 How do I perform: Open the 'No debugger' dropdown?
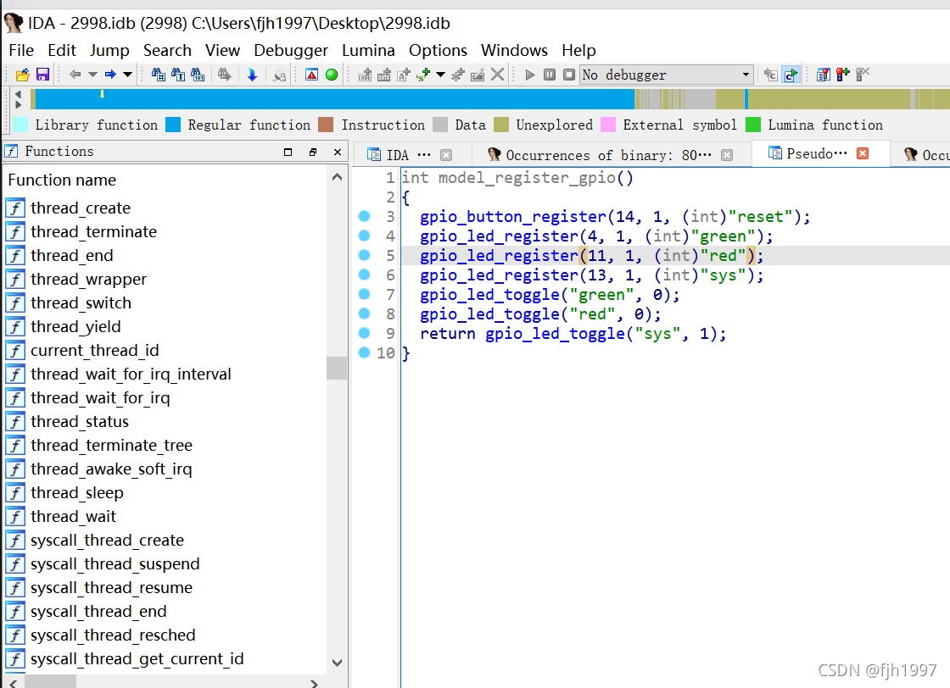click(667, 75)
